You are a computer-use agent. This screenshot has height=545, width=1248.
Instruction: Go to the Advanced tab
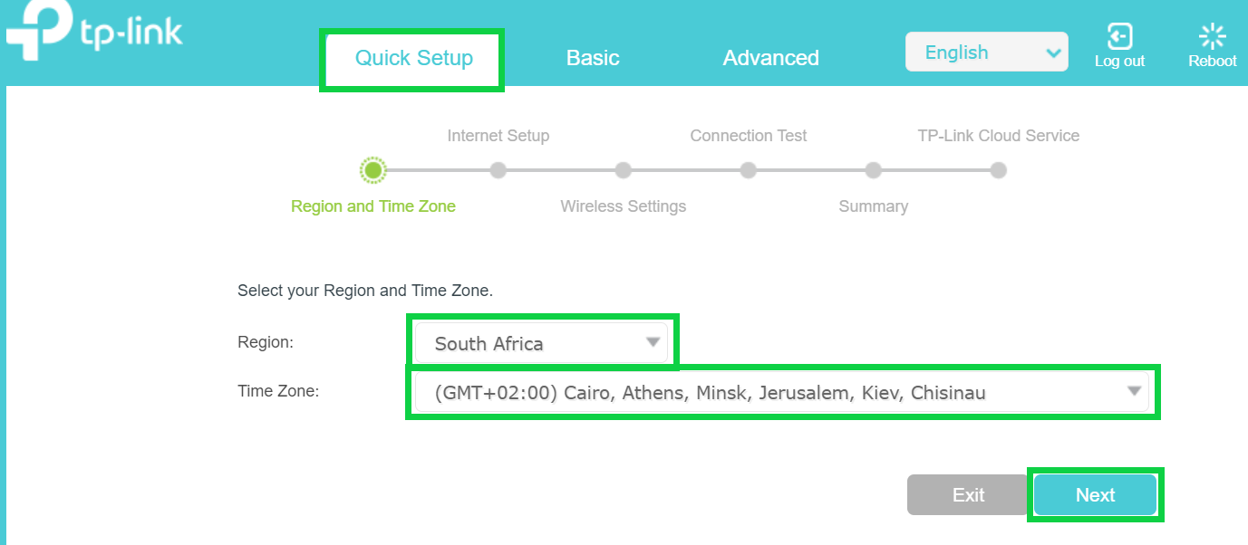tap(770, 59)
